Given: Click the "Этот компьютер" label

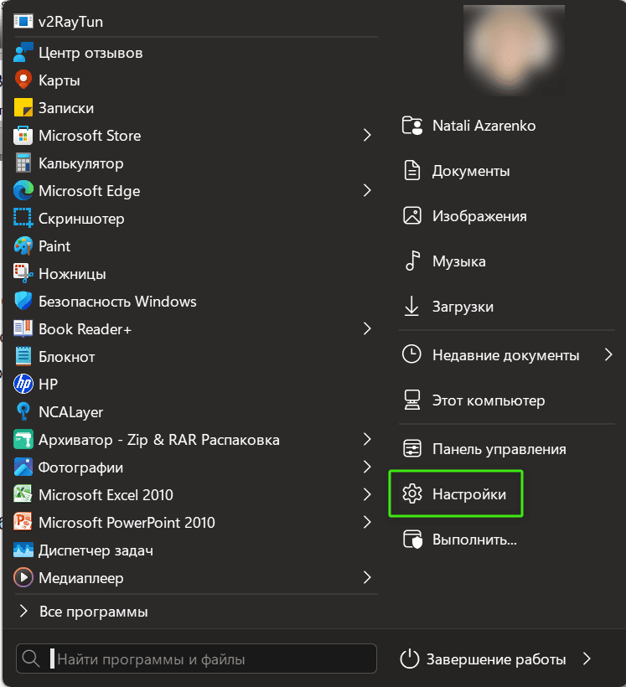Looking at the screenshot, I should point(489,400).
